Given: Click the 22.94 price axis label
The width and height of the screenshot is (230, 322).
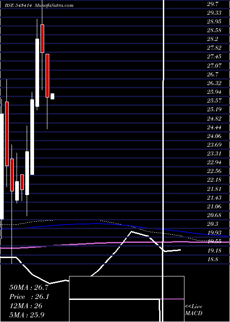Looking at the screenshot, I should tap(214, 162).
